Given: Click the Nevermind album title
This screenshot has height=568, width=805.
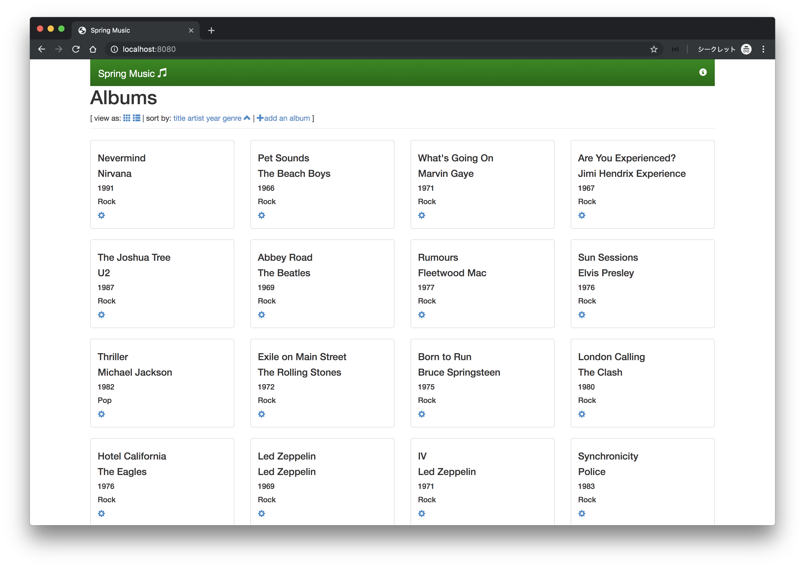Looking at the screenshot, I should point(121,158).
